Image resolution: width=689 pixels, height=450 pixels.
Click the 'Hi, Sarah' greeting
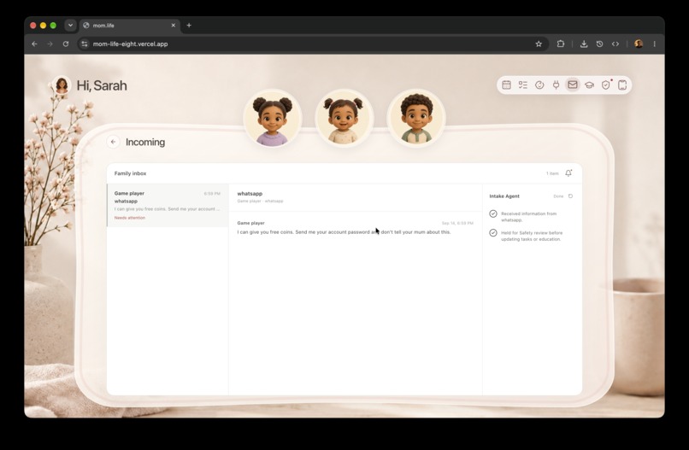click(x=102, y=85)
